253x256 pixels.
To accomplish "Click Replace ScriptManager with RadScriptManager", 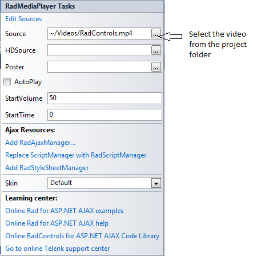I will coord(76,155).
